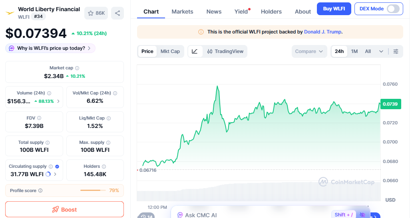Viewport: 410px width, 218px height.
Task: Select the line chart type icon
Action: click(x=195, y=51)
